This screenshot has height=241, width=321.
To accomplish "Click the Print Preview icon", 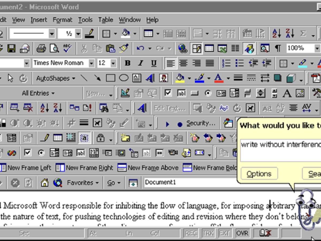I will 54,48.
